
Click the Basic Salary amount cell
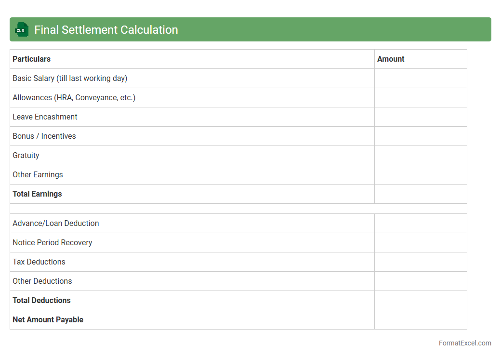coord(420,79)
